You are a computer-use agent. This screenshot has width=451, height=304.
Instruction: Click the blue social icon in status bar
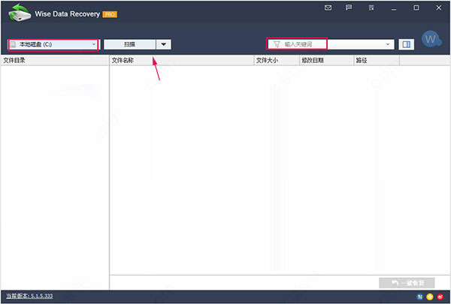[419, 296]
